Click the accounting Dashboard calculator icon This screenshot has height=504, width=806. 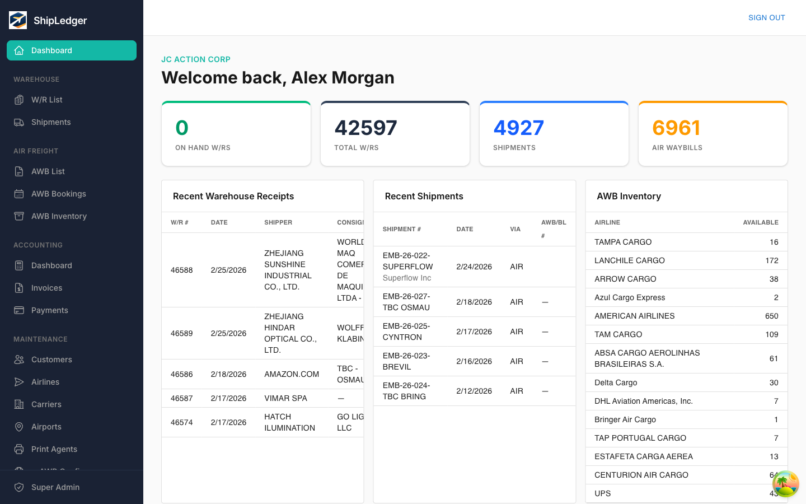point(19,265)
